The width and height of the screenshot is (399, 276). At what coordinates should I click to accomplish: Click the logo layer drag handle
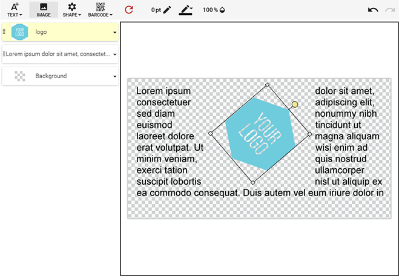tap(4, 32)
